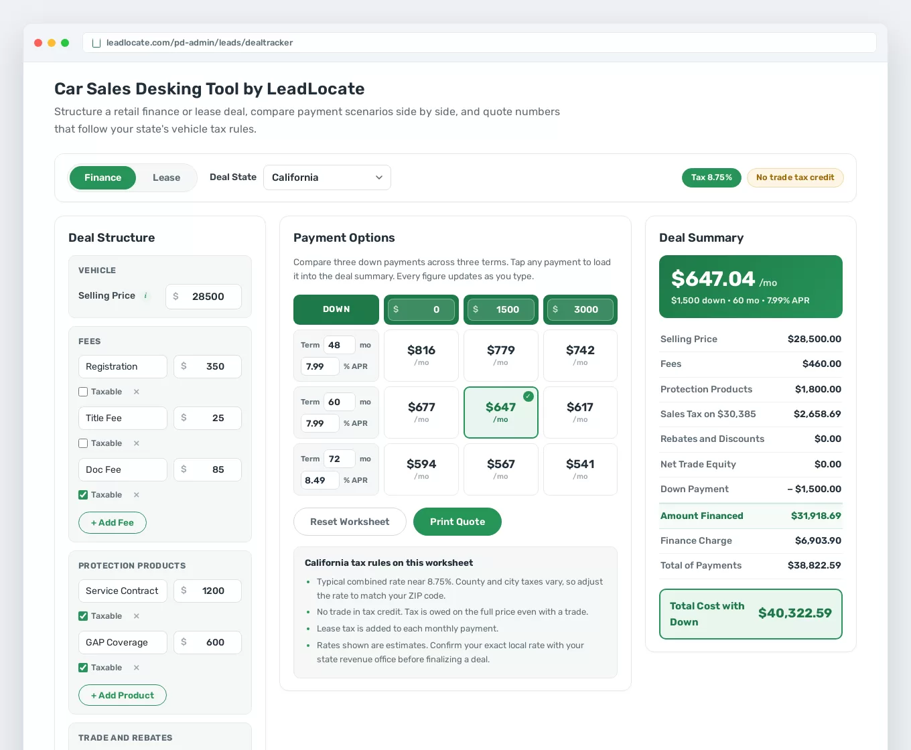911x750 pixels.
Task: Click the Selling Price input showing 28500
Action: point(204,296)
